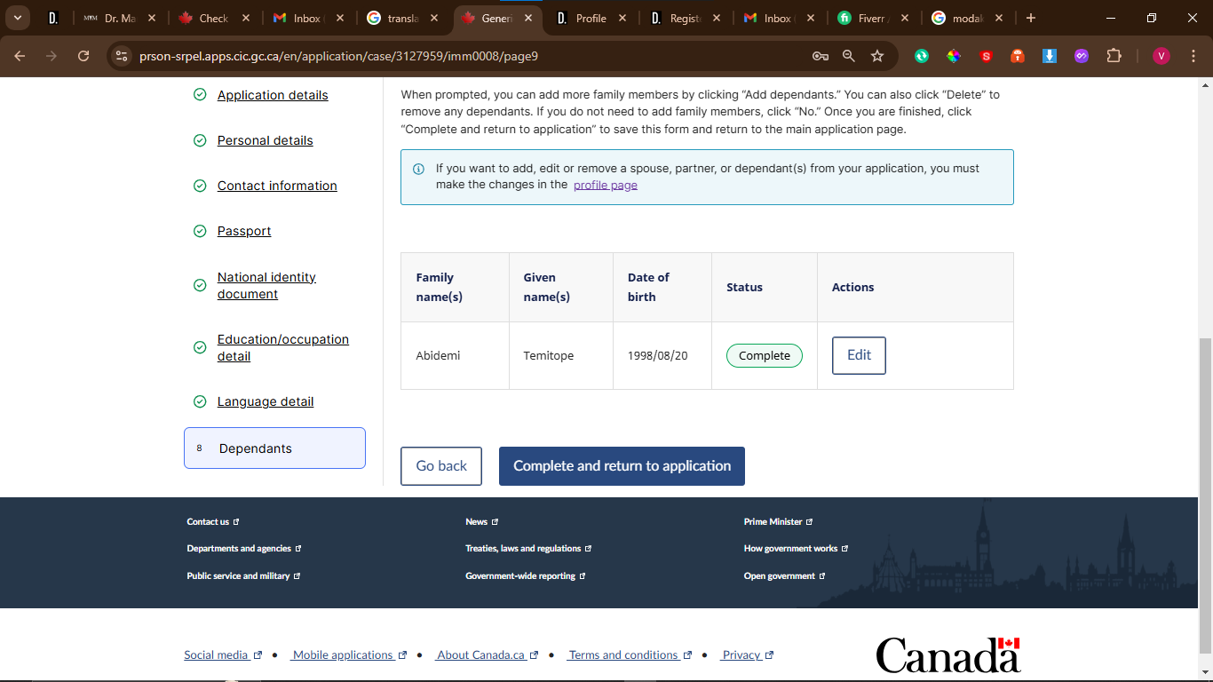Open the Open government footer link

pyautogui.click(x=785, y=576)
